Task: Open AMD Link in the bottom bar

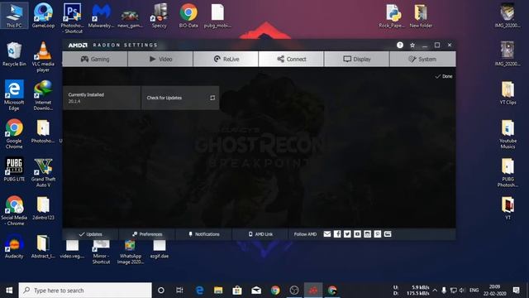Action: coord(260,234)
